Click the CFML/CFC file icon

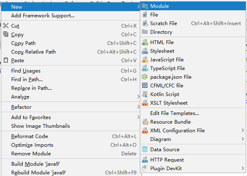click(x=145, y=85)
